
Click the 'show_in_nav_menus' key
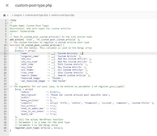32,111
